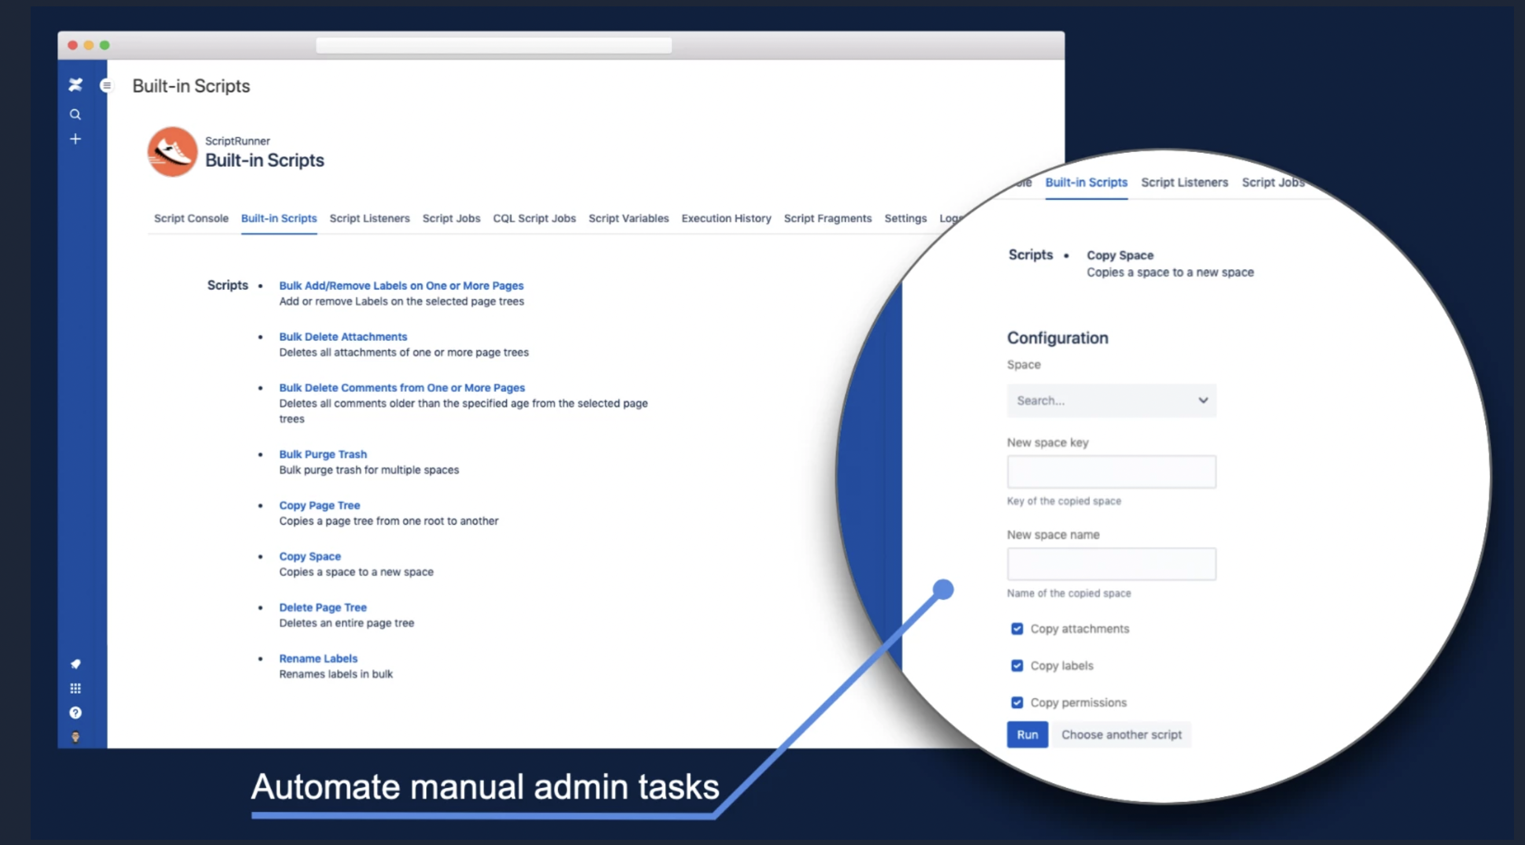Select Built-in Scripts tab in the magnified view
1525x845 pixels.
coord(1086,182)
